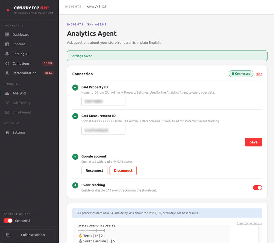274x243 pixels.
Task: Click the 'Analytics Agent' heading
Action: (92, 33)
